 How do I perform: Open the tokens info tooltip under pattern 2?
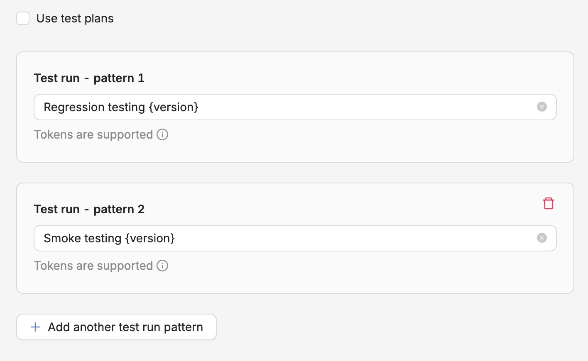click(162, 266)
